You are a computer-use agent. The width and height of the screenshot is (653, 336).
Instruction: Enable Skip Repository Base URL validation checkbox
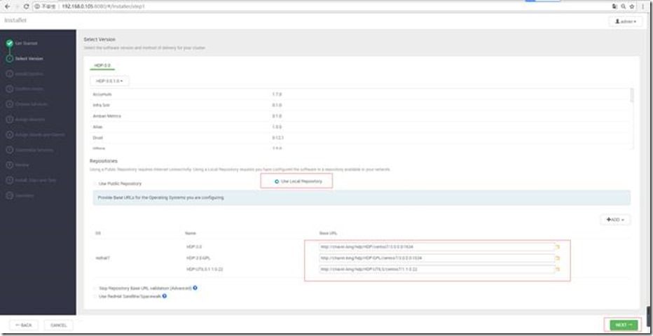95,288
